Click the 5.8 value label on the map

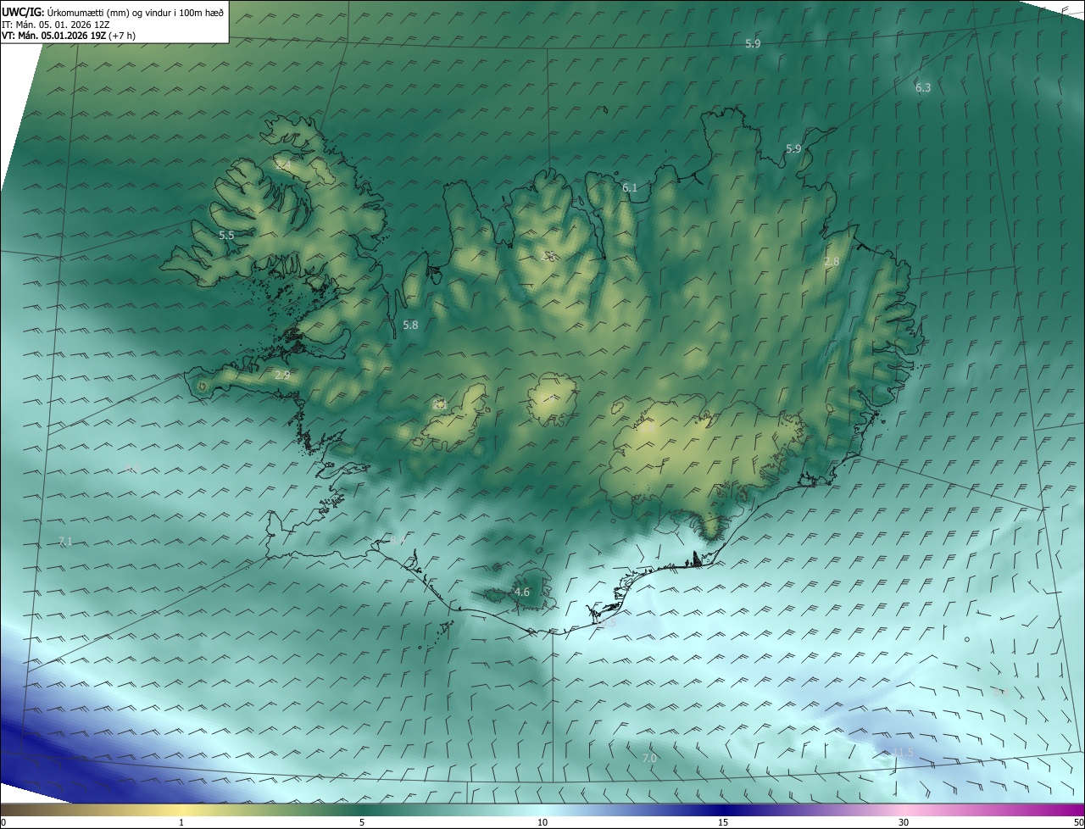(410, 325)
